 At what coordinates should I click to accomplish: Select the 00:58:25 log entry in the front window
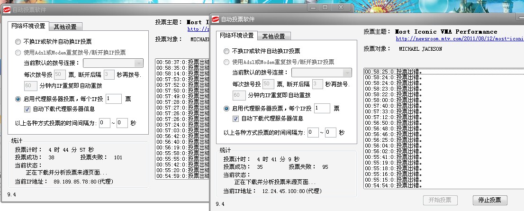(398, 72)
